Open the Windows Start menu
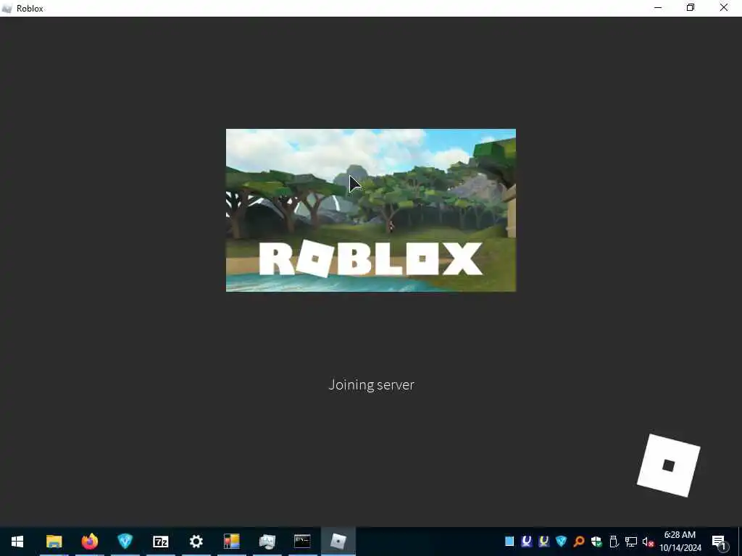The image size is (742, 556). click(x=17, y=542)
